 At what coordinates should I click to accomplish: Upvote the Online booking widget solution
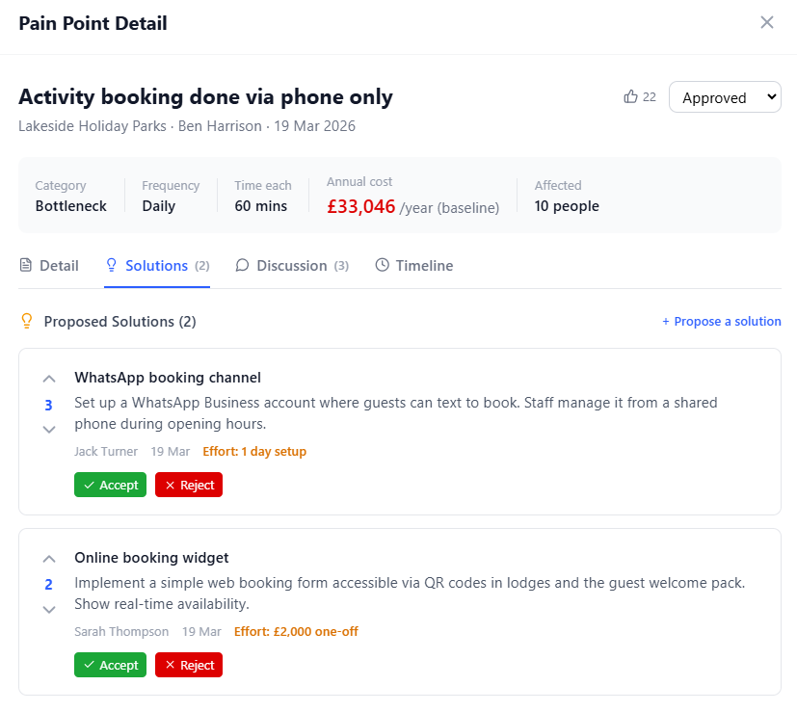coord(49,559)
